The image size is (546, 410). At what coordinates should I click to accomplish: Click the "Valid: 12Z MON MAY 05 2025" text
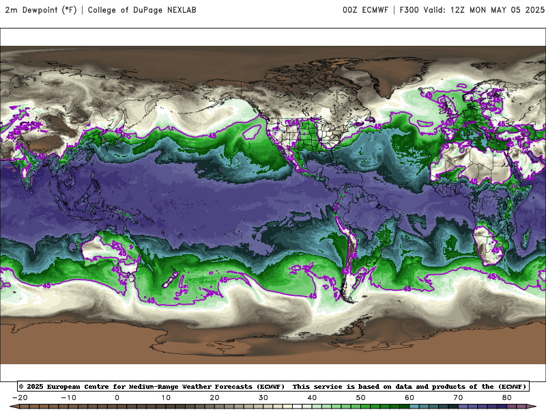point(484,10)
